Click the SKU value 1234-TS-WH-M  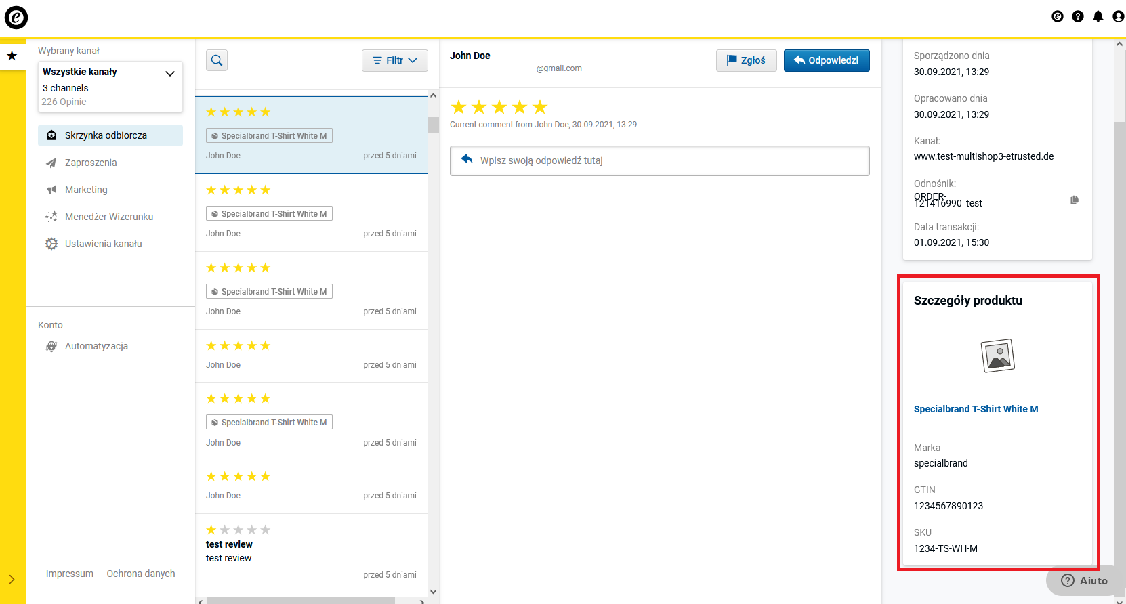[x=946, y=548]
